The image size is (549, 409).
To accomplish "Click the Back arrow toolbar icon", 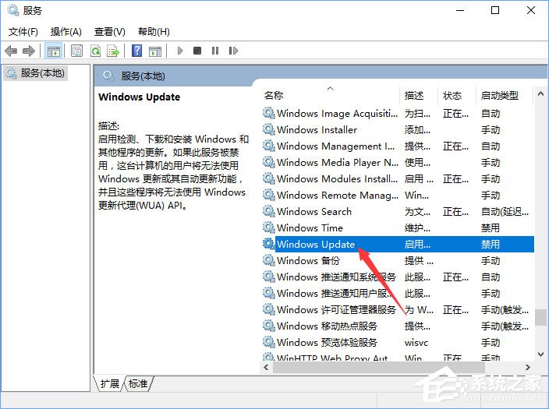I will coord(11,51).
